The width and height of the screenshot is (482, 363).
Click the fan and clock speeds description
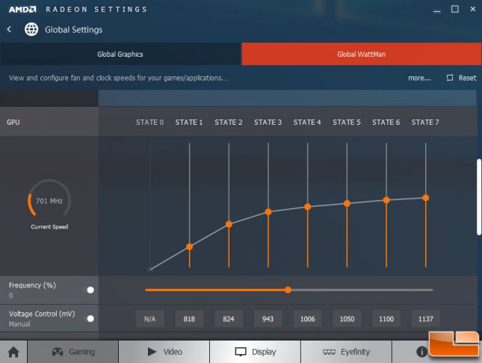[x=119, y=78]
